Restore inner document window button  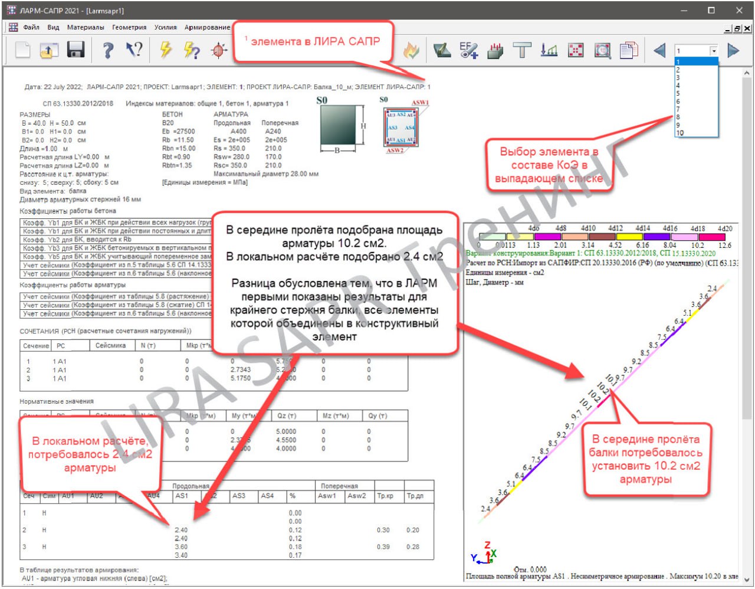[x=737, y=28]
